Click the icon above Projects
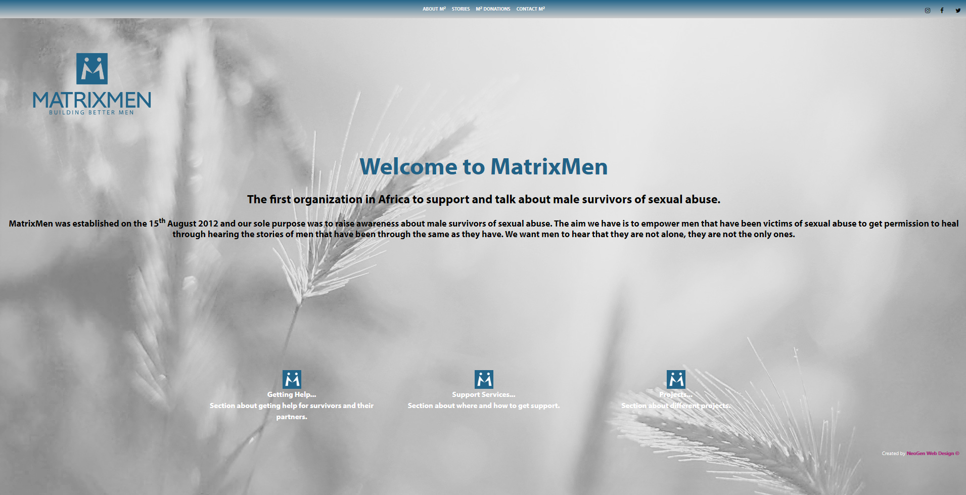Image resolution: width=966 pixels, height=495 pixels. click(676, 379)
